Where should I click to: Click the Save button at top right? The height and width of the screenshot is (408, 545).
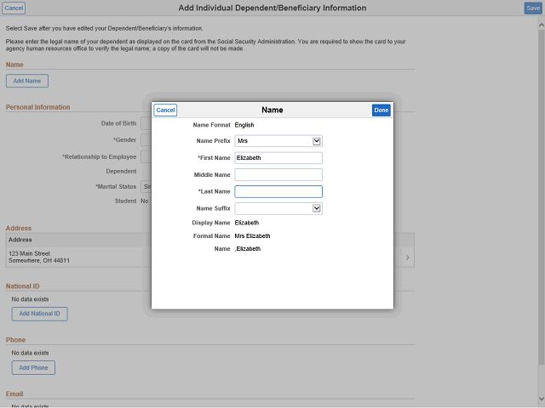click(533, 8)
